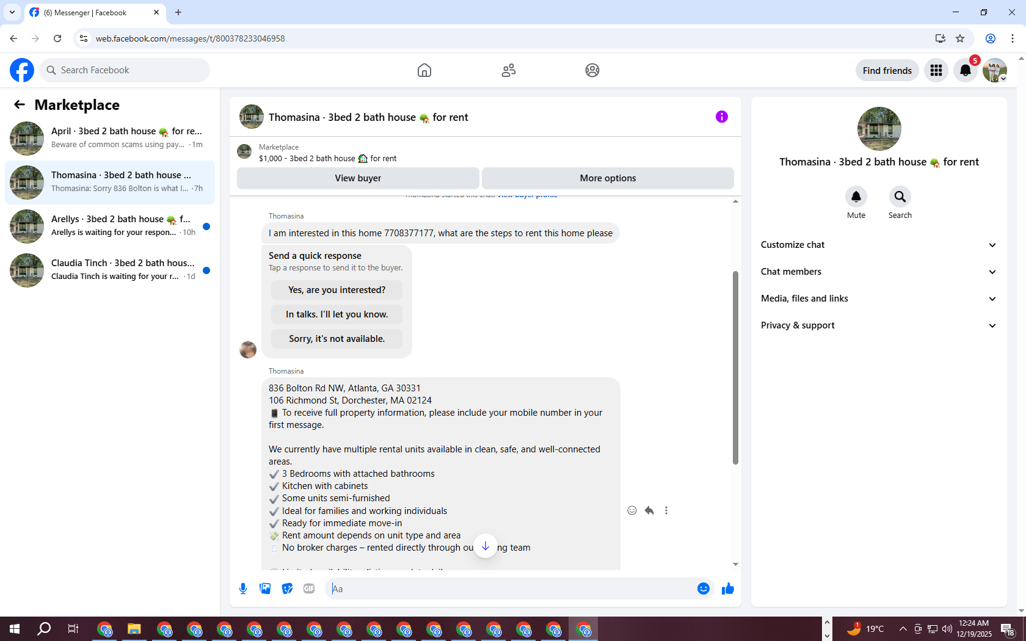This screenshot has height=641, width=1026.
Task: Open conversation information purple icon
Action: [x=722, y=117]
